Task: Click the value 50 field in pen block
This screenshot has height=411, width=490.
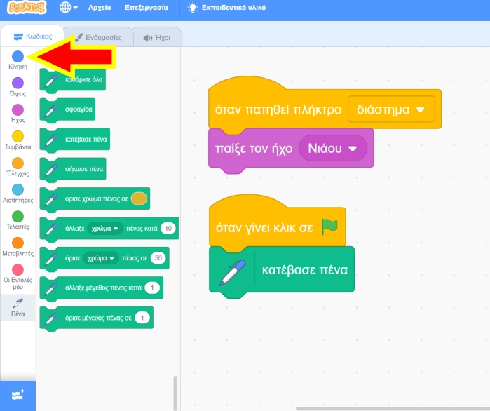Action: pyautogui.click(x=158, y=259)
